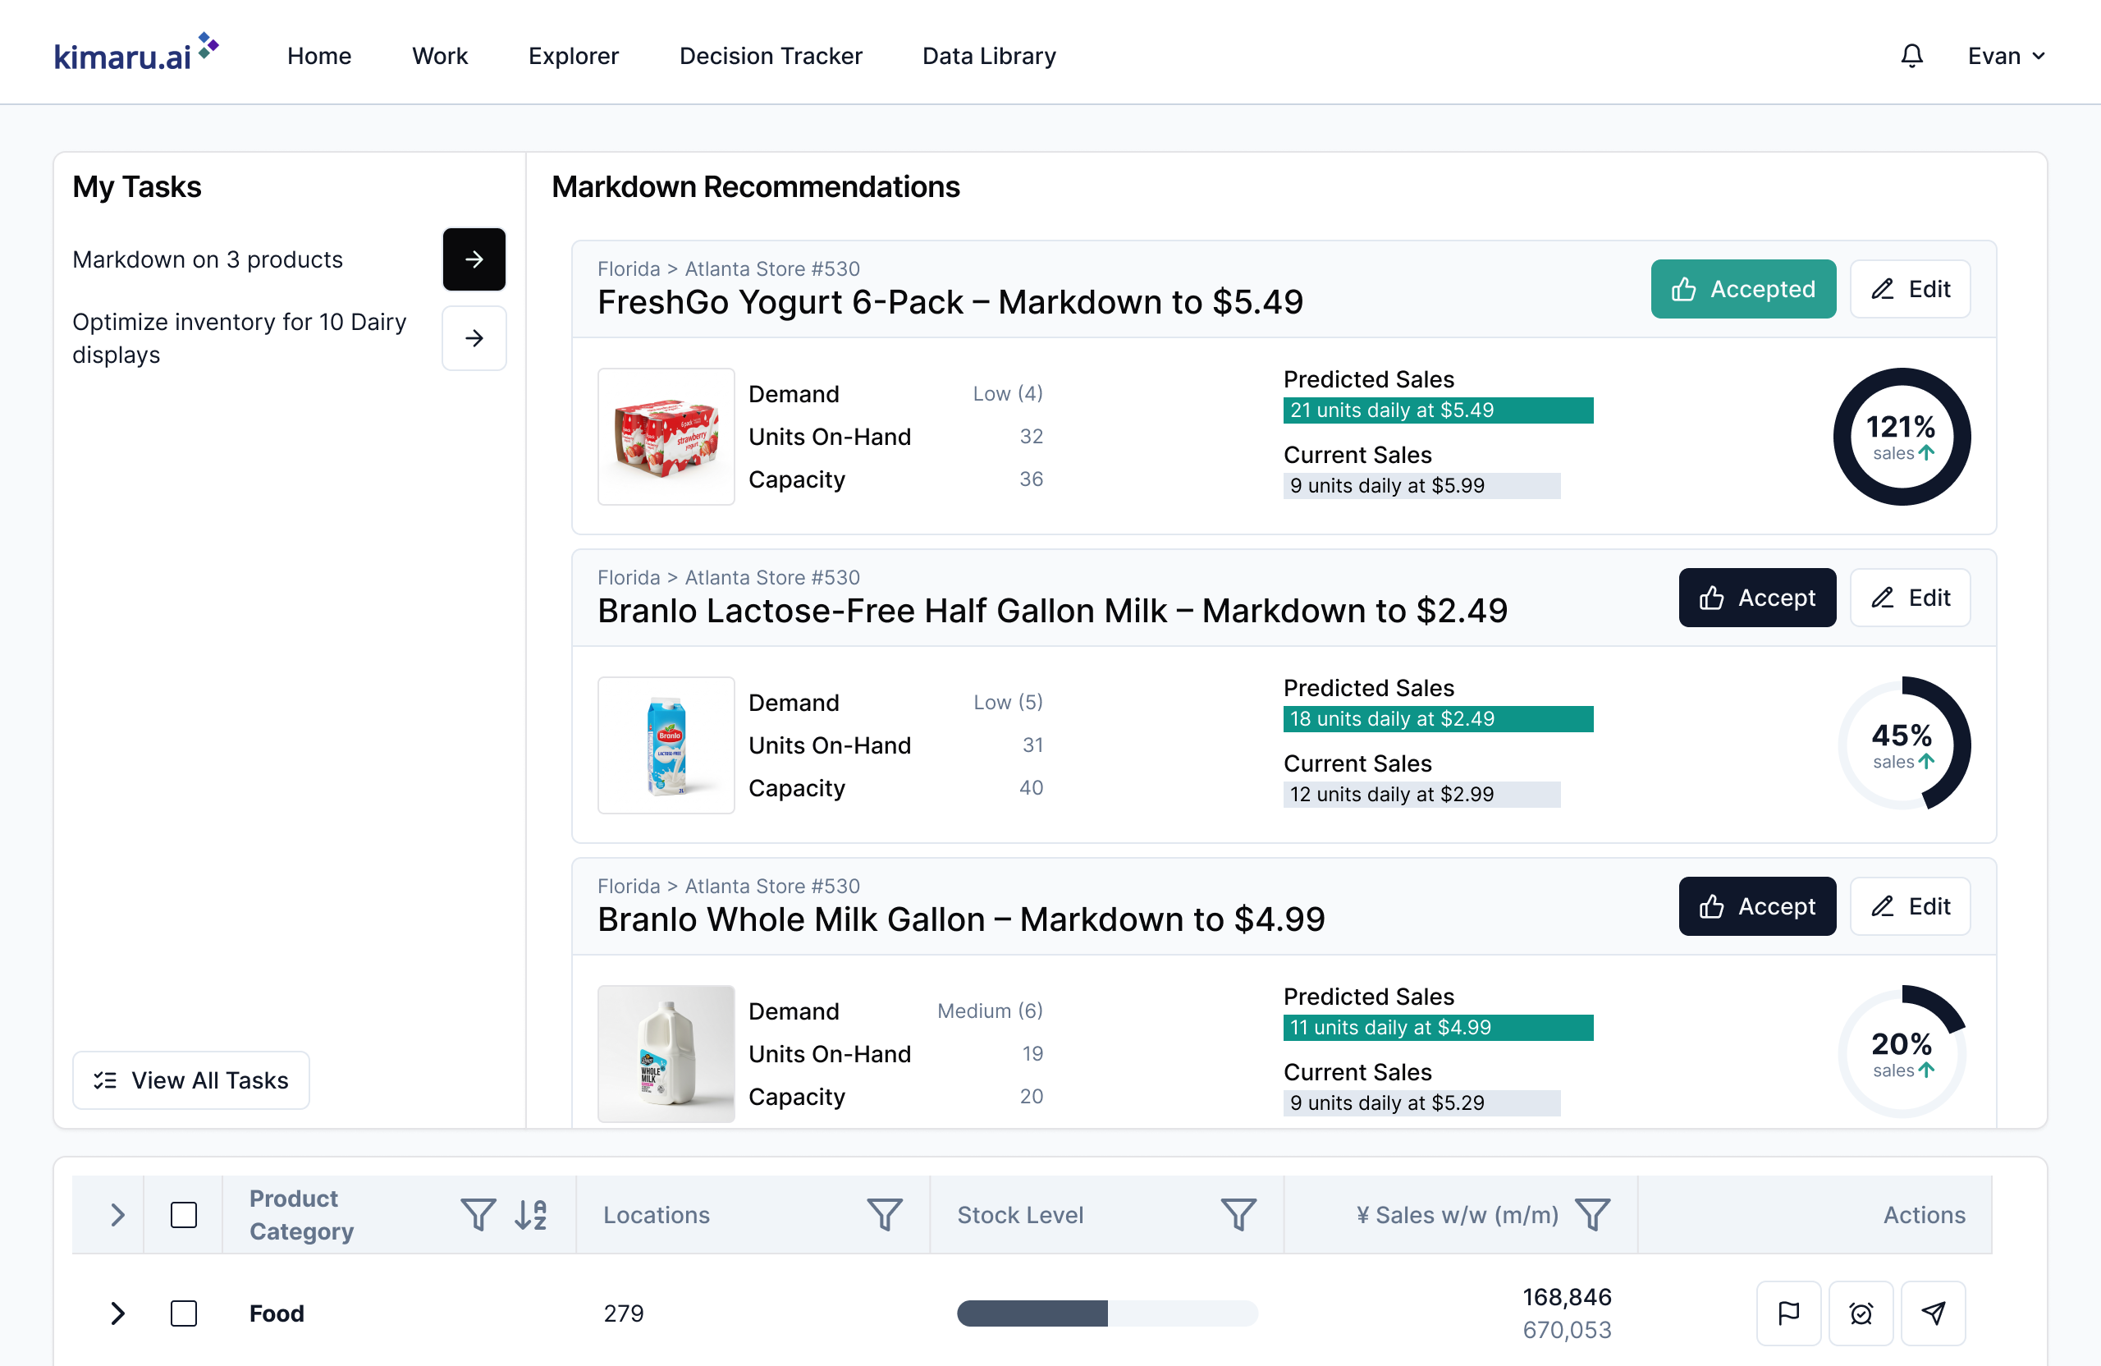
Task: Go to the Decision Tracker tab
Action: pos(770,56)
